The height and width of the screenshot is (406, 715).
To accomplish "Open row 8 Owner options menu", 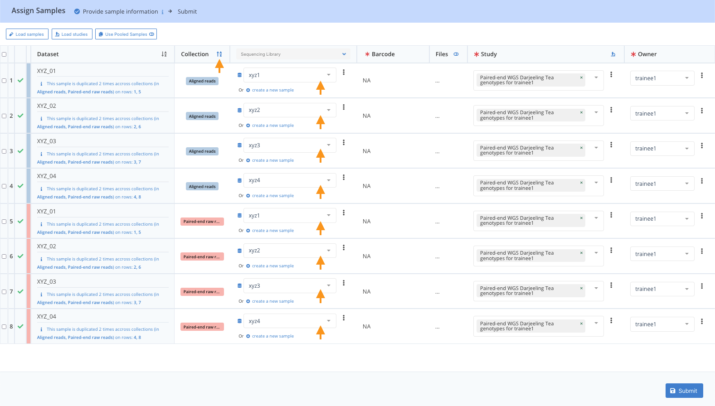I will (x=702, y=321).
